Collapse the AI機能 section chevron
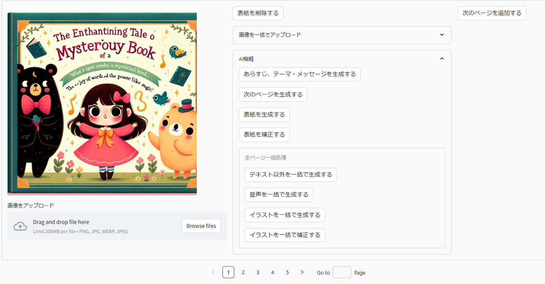 [x=442, y=59]
